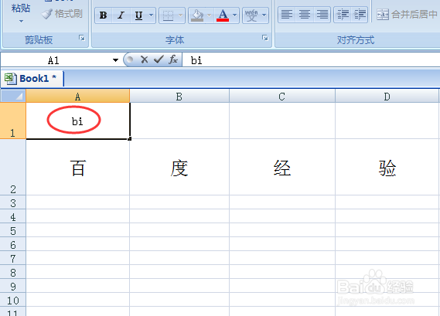Select column C header
Image resolution: width=440 pixels, height=316 pixels.
282,97
